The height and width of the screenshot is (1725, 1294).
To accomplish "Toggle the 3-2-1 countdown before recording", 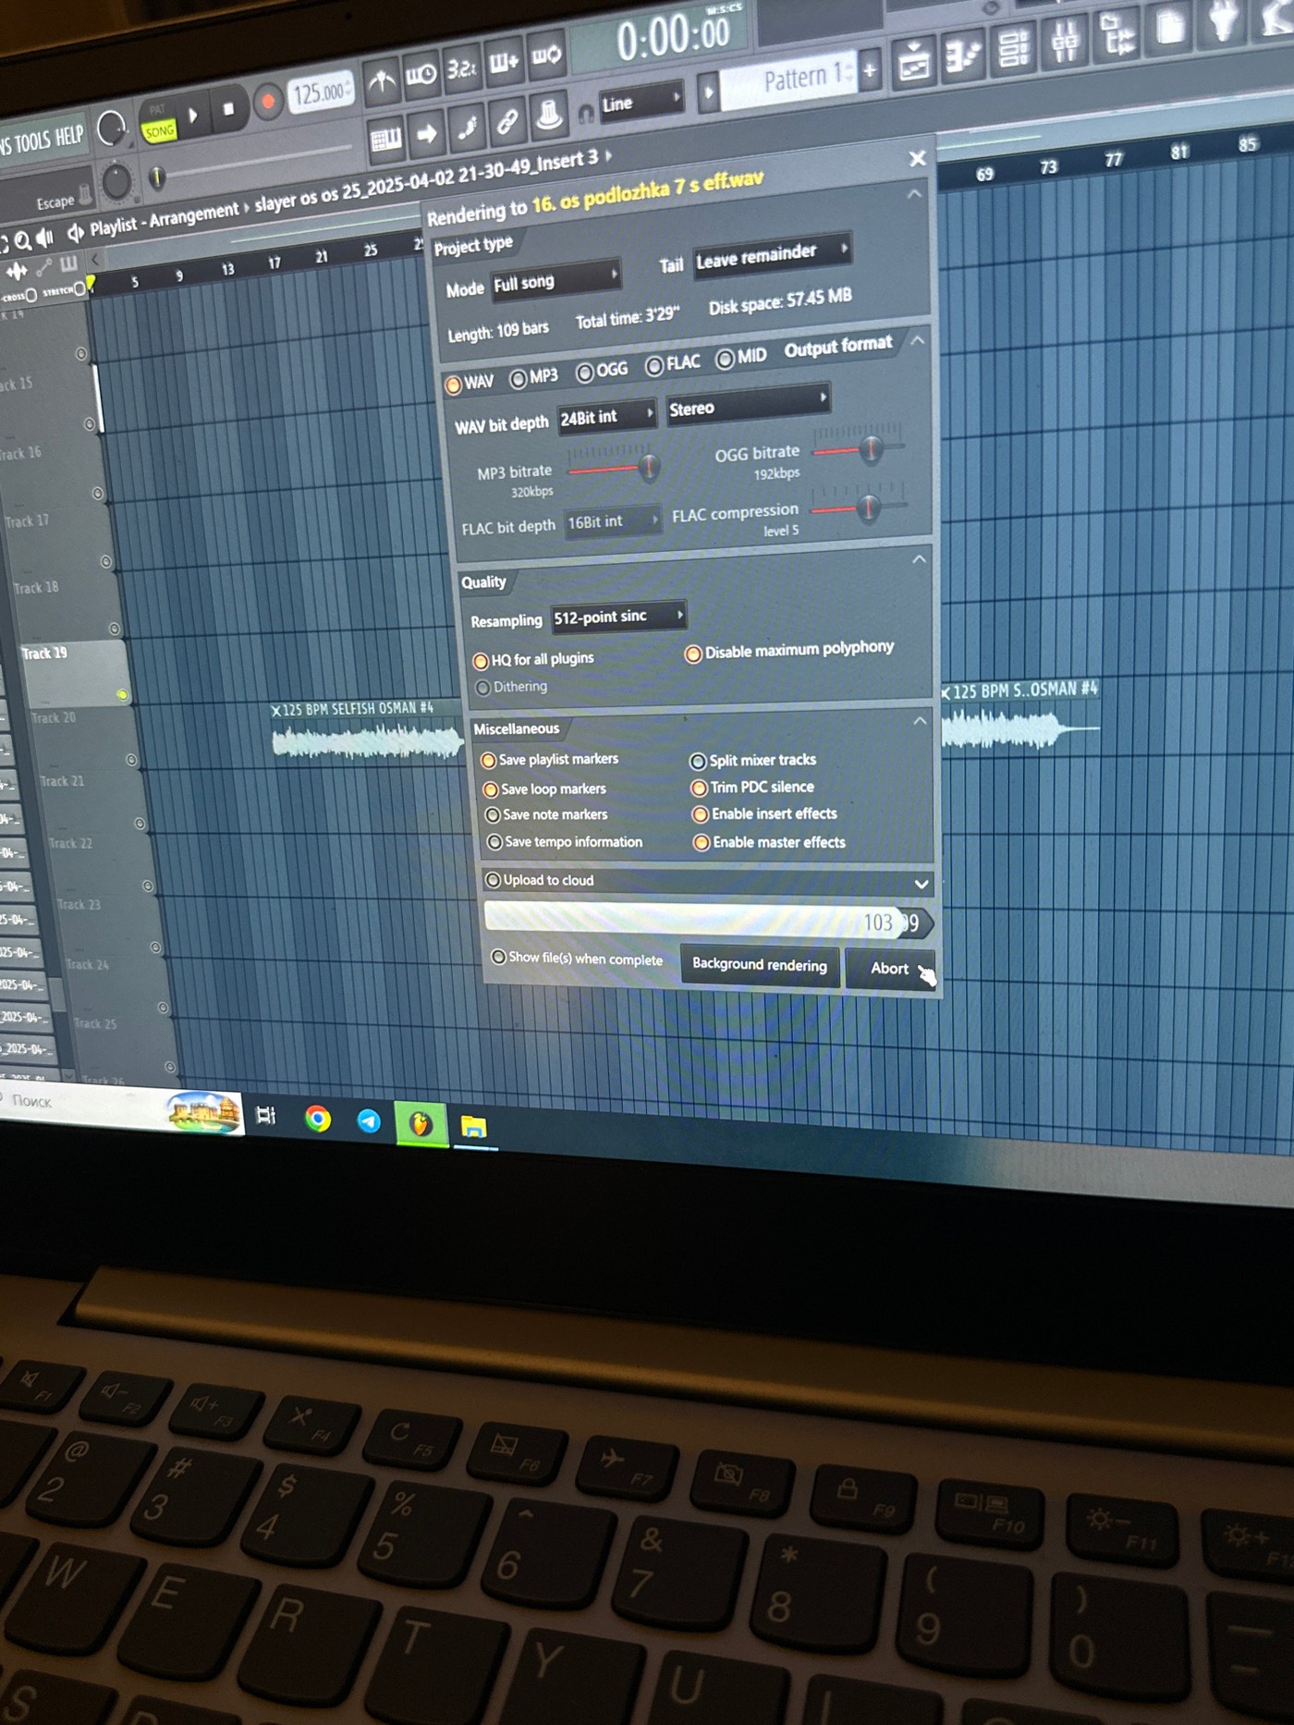I will click(x=462, y=68).
